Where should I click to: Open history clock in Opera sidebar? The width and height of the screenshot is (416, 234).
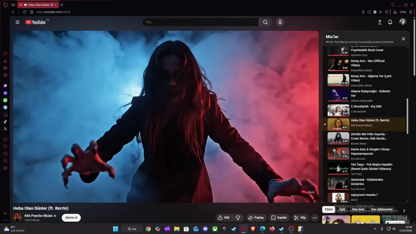tap(5, 154)
